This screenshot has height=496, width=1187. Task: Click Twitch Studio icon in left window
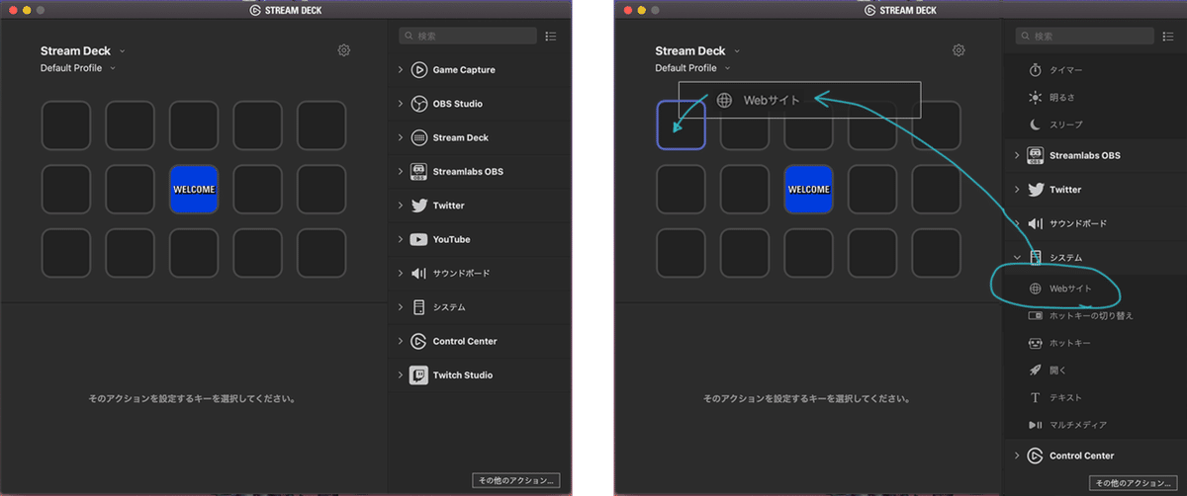tap(418, 374)
